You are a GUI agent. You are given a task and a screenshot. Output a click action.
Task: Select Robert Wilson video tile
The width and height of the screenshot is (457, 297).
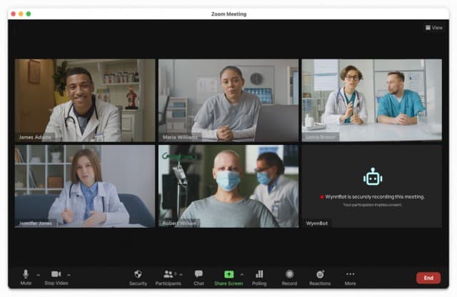point(228,186)
